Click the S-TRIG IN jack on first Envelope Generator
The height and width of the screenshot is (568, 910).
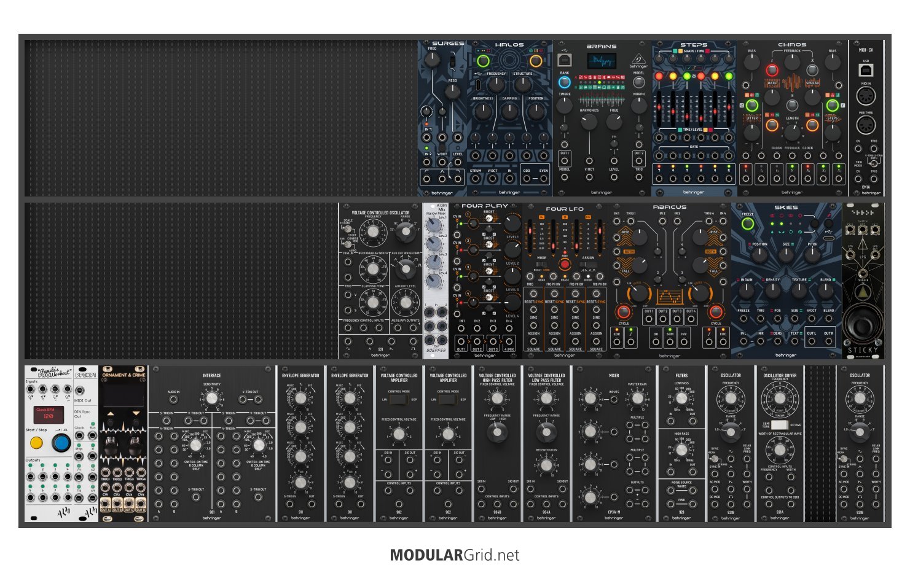click(289, 504)
